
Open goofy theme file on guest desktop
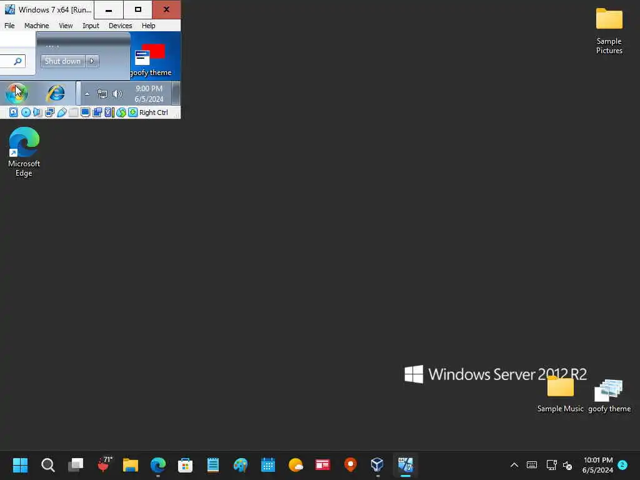click(150, 59)
